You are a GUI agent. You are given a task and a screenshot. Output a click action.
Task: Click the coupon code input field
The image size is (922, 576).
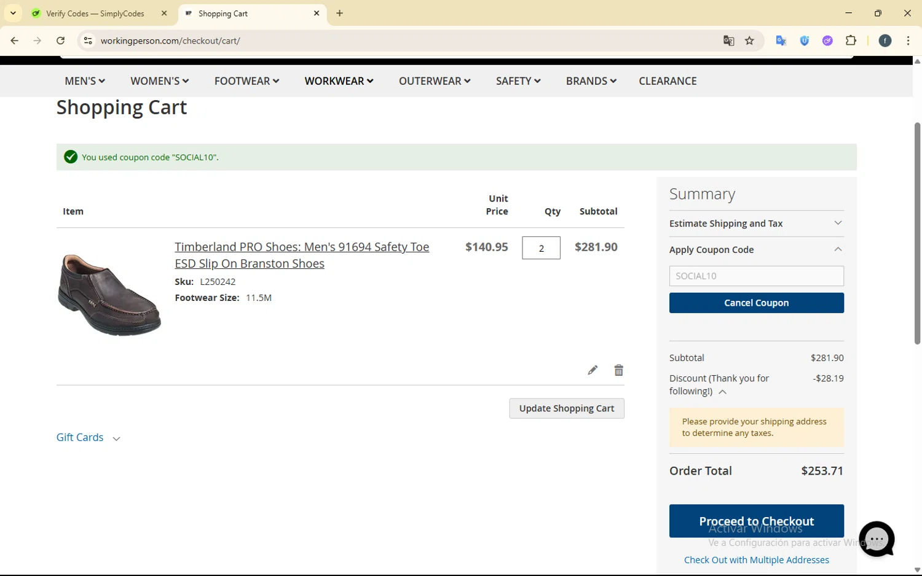pos(756,276)
